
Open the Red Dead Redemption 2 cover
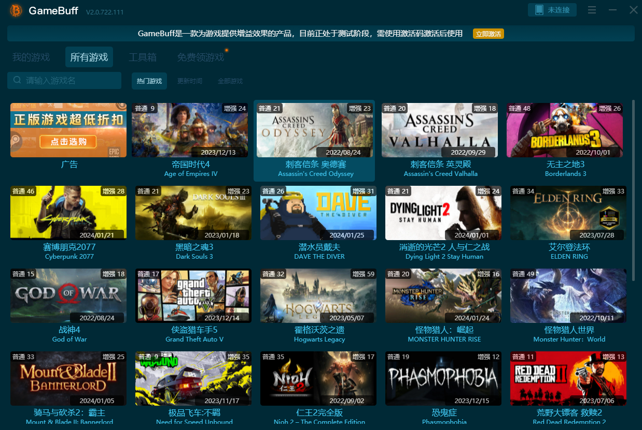pos(568,378)
